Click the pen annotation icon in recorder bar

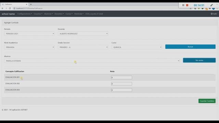(211, 5)
